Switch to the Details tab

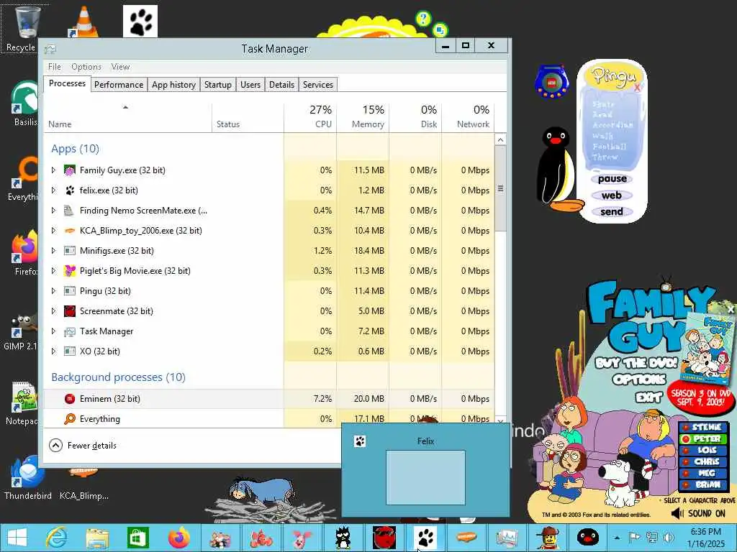[281, 85]
